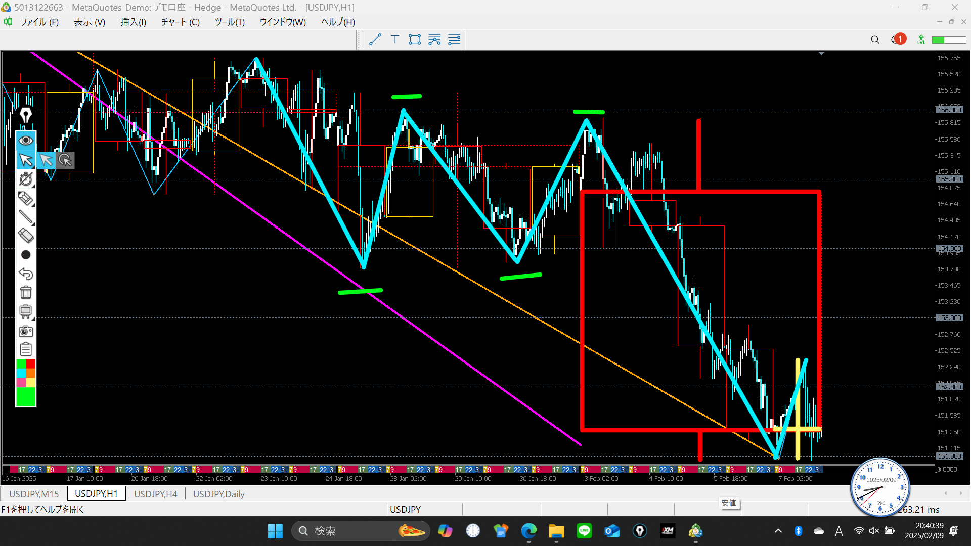Pick the small green color swatch
Screen dimensions: 971x546
click(x=21, y=363)
